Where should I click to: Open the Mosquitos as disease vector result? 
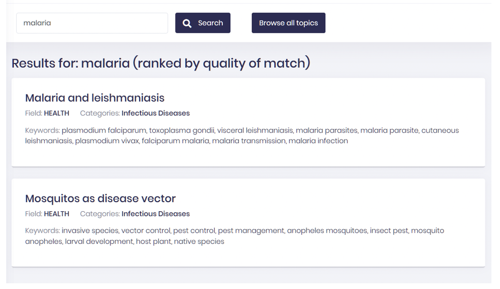point(100,198)
